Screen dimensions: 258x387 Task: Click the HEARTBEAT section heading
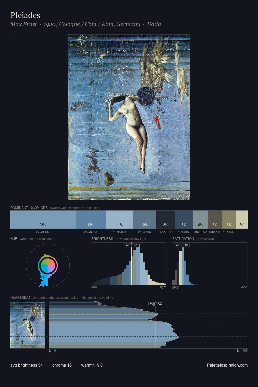coord(20,297)
